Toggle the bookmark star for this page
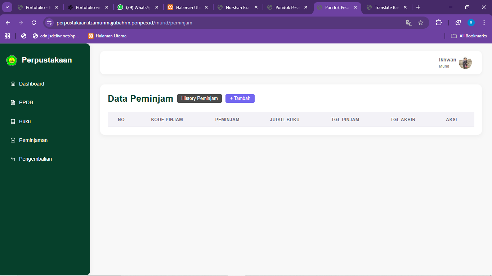The height and width of the screenshot is (276, 492). pos(421,22)
